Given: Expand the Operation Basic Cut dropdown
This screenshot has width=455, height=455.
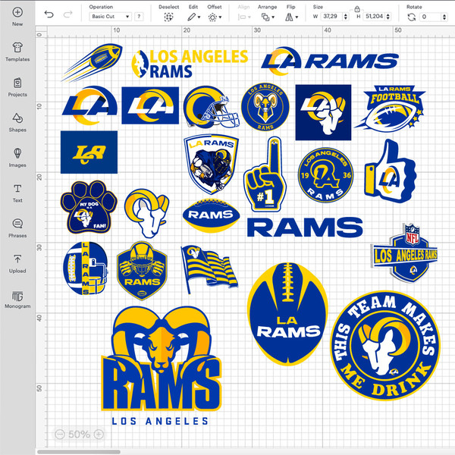Looking at the screenshot, I should pos(110,17).
